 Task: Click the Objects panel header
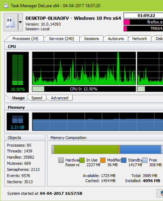click(x=25, y=138)
